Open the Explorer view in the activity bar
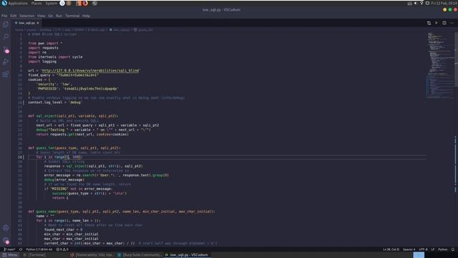Image resolution: width=458 pixels, height=258 pixels. point(6,24)
